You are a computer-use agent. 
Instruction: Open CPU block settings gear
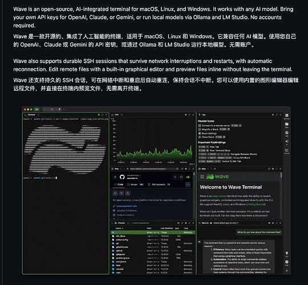click(185, 115)
